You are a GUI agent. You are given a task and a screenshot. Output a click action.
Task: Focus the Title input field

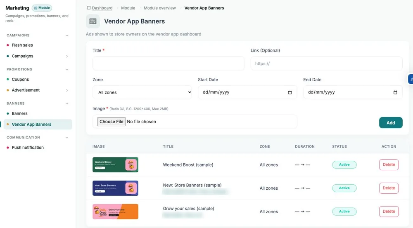169,63
